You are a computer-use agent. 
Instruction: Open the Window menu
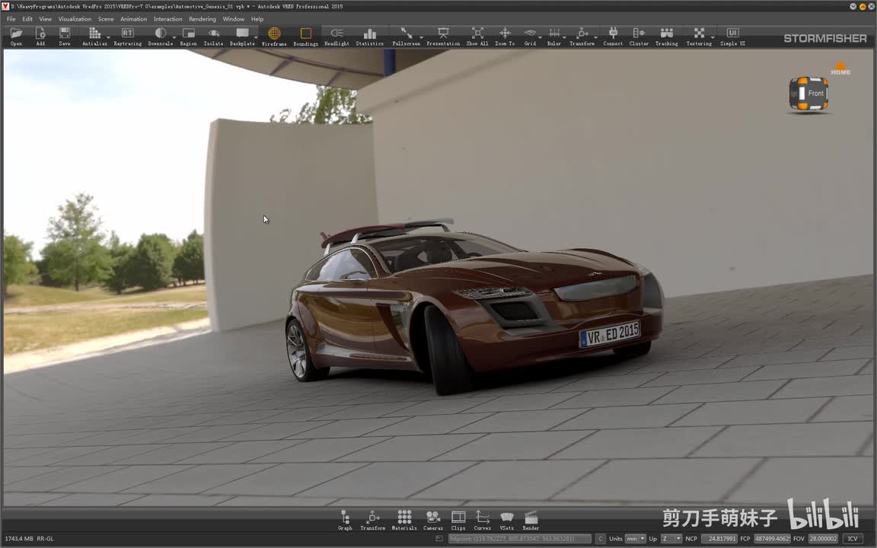coord(233,19)
